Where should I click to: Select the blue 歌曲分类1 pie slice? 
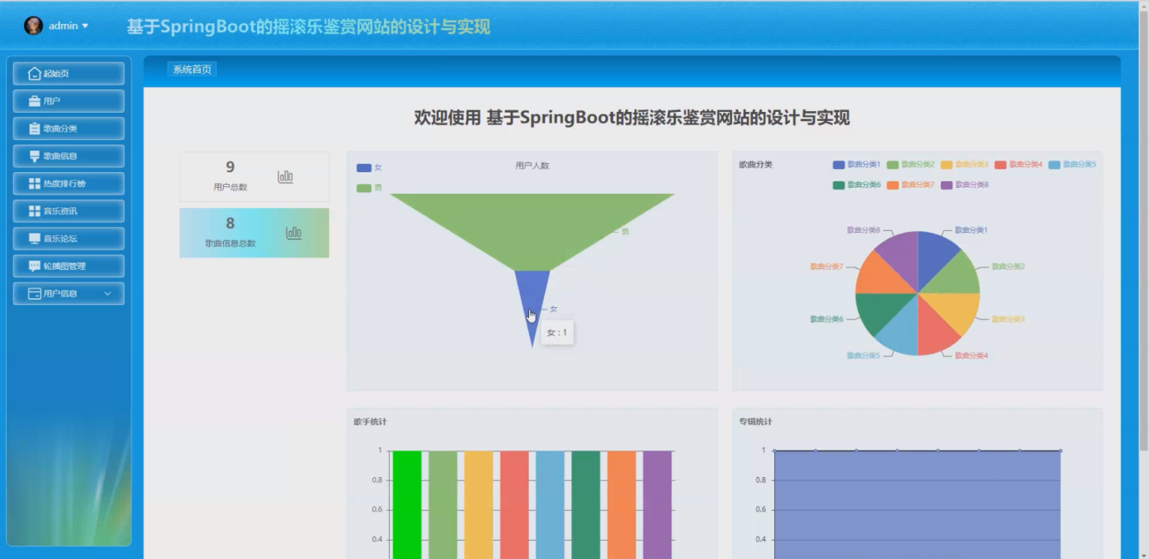coord(934,255)
